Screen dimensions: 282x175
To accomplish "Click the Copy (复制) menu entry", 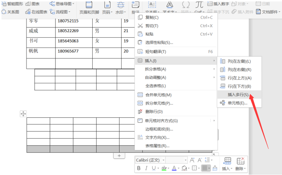I will pyautogui.click(x=176, y=17).
